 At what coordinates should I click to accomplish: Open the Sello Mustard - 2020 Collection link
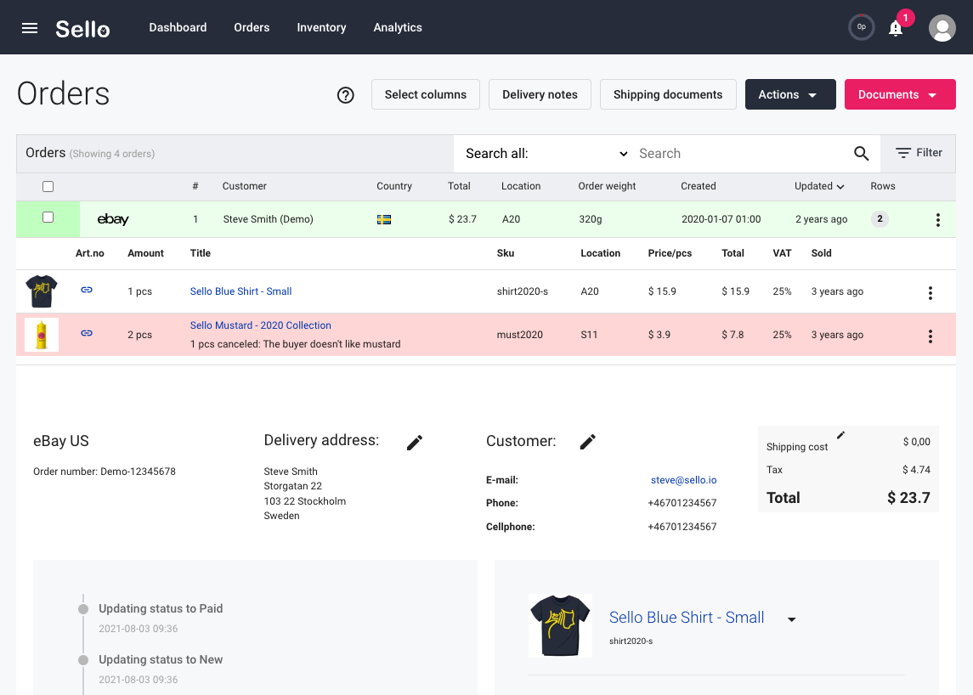(x=261, y=325)
